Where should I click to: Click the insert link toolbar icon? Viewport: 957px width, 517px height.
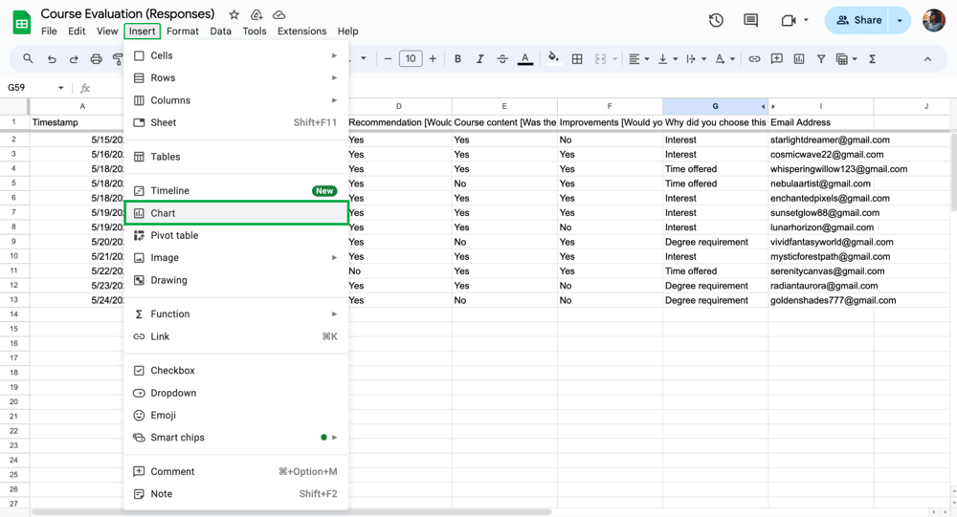pos(754,59)
